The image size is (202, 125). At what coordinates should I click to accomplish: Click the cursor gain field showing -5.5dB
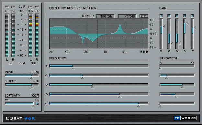[x=127, y=16]
